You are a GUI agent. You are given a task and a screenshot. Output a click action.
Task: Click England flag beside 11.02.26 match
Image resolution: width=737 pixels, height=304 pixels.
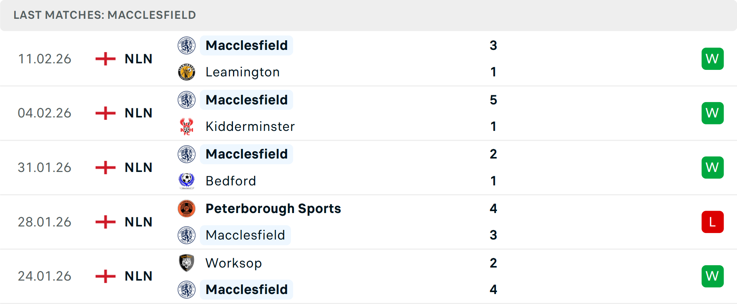[106, 59]
